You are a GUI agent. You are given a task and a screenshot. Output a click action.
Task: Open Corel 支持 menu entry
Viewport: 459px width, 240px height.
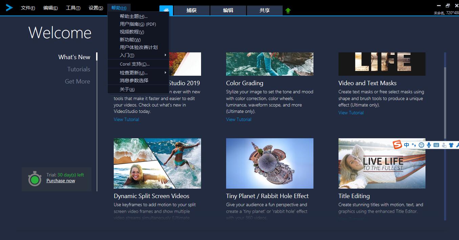pyautogui.click(x=138, y=64)
